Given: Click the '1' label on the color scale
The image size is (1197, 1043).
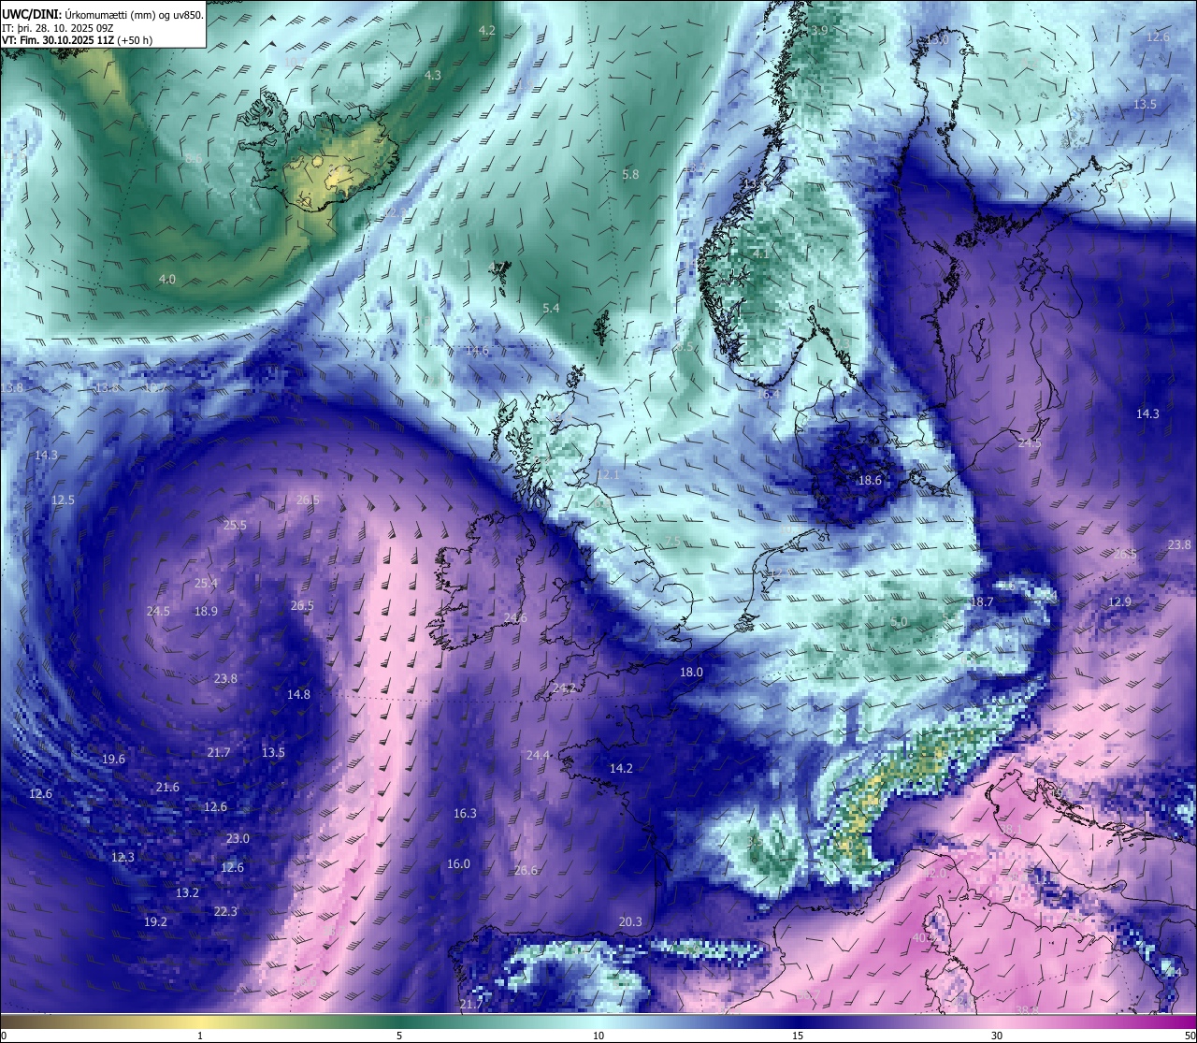Looking at the screenshot, I should click(200, 1036).
